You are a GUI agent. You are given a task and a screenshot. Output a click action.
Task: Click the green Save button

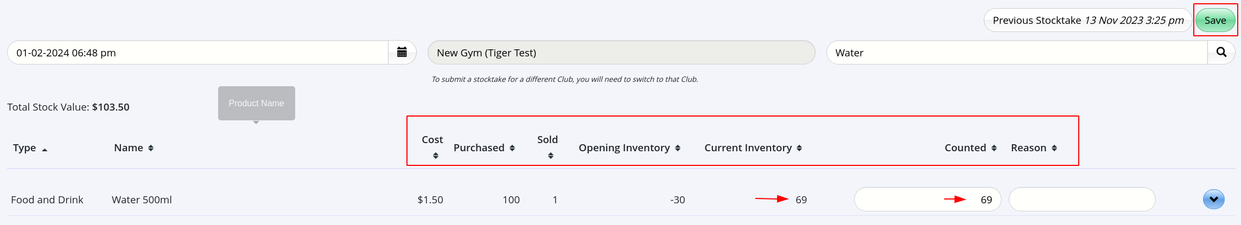1215,21
